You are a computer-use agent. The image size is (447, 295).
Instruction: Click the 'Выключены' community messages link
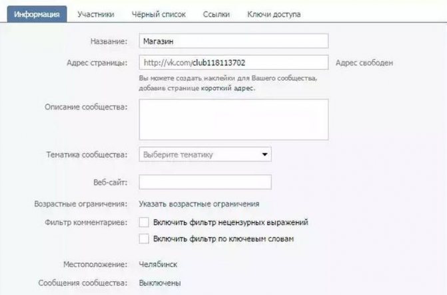pos(160,283)
